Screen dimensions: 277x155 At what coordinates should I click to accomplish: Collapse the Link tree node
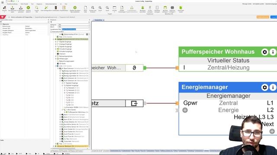click(56, 66)
